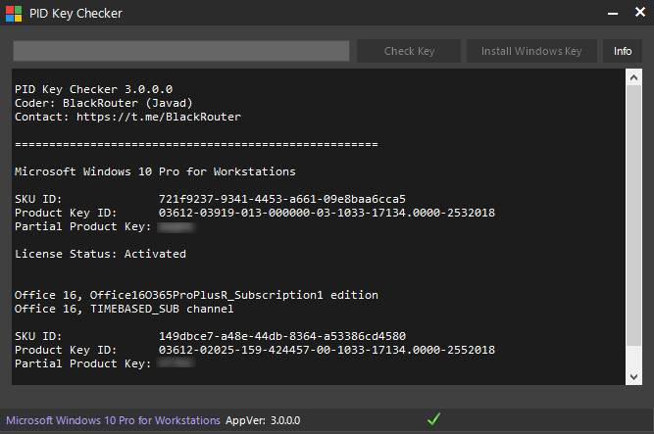Click the blurred Partial Product Key under Windows
Viewport: 654px width, 434px height.
point(176,227)
